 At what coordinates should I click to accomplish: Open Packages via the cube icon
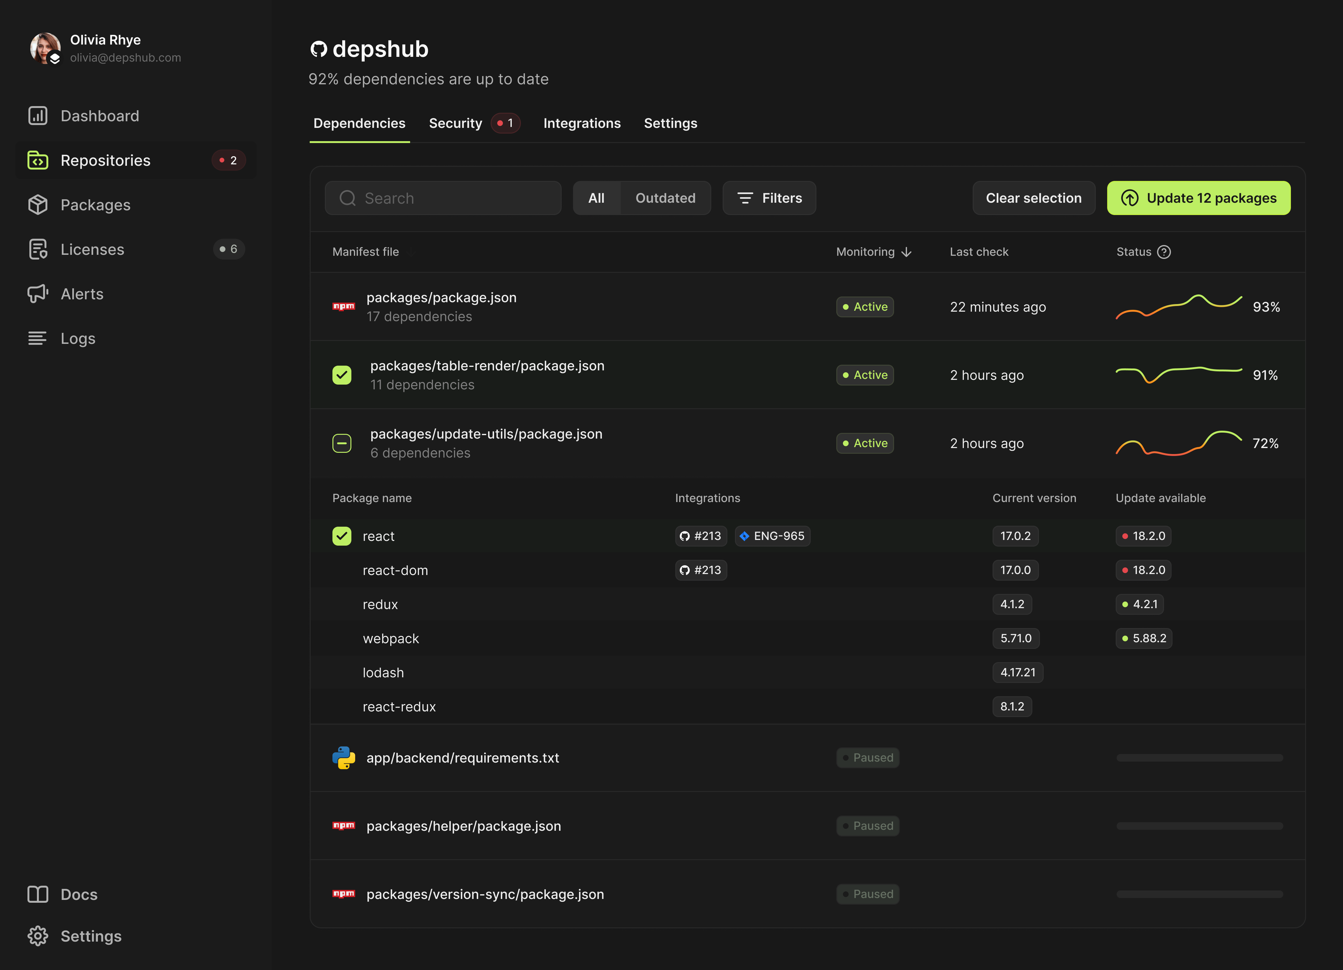(x=37, y=205)
